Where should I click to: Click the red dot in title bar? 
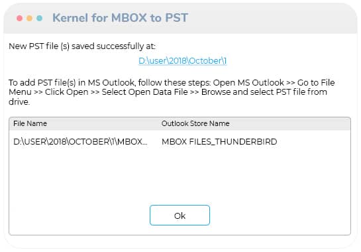pyautogui.click(x=20, y=18)
